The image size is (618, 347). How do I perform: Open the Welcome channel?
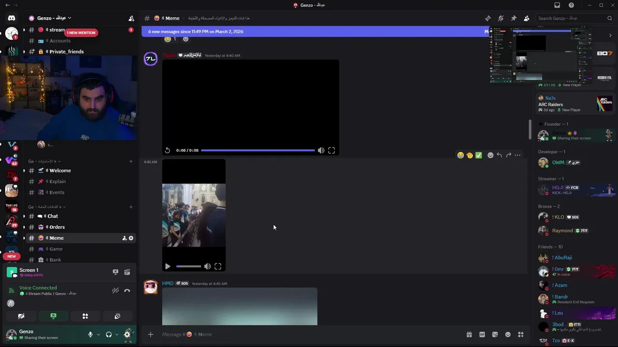(80, 171)
